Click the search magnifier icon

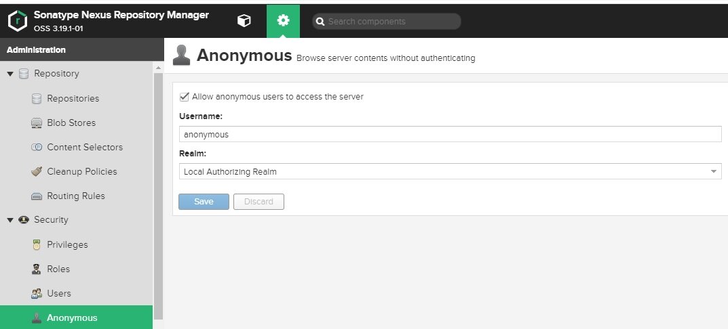320,21
